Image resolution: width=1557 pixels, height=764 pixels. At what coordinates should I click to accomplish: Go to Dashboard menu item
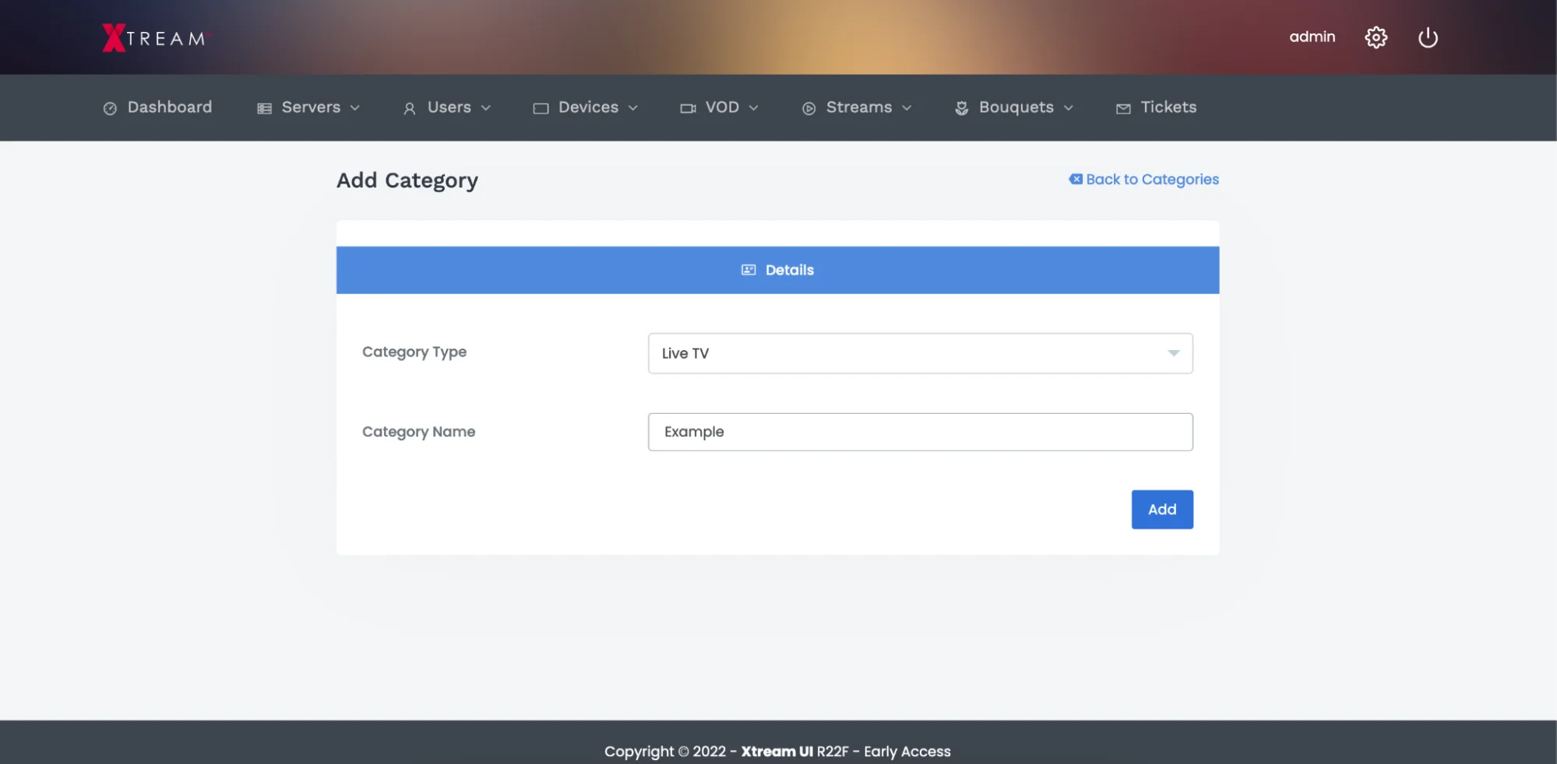point(157,107)
